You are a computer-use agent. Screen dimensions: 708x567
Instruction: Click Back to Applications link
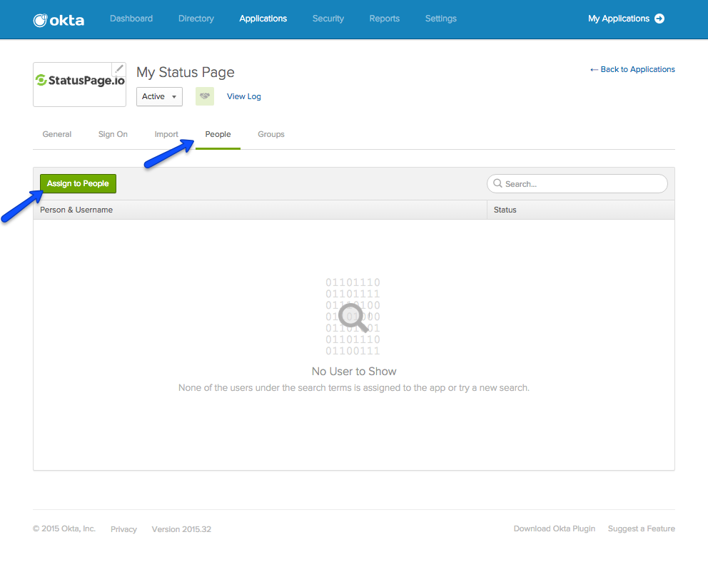632,69
